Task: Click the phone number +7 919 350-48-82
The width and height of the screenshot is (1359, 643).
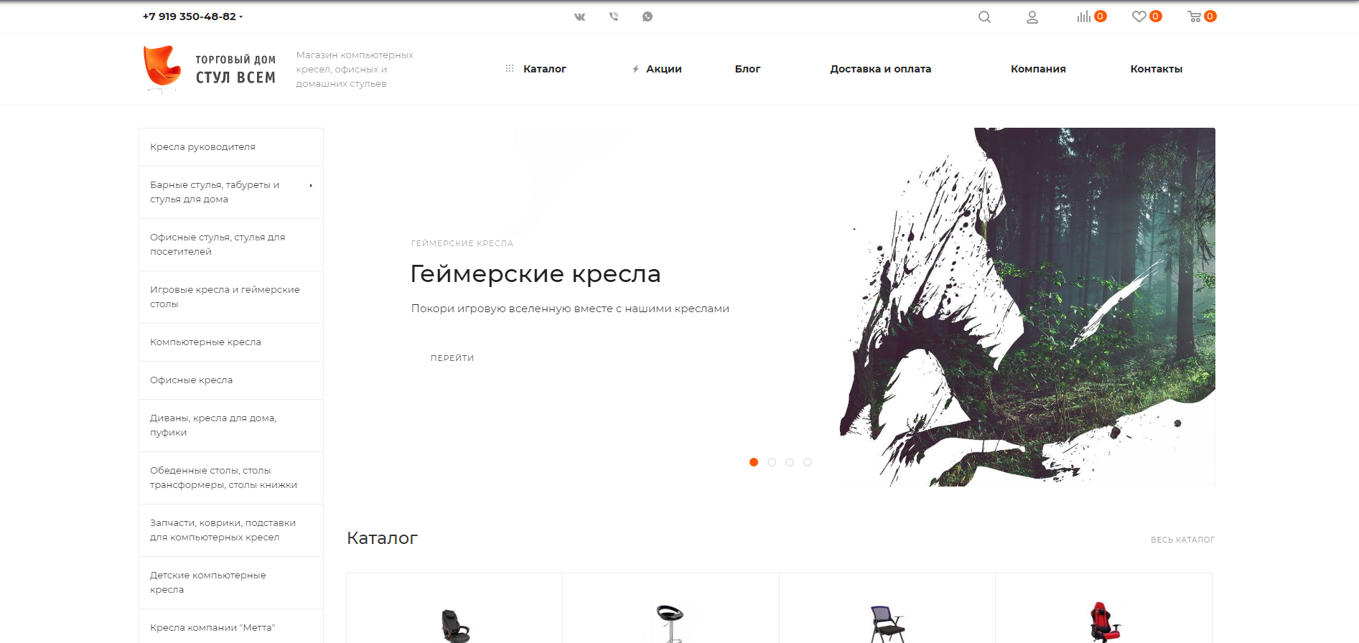Action: coord(190,17)
